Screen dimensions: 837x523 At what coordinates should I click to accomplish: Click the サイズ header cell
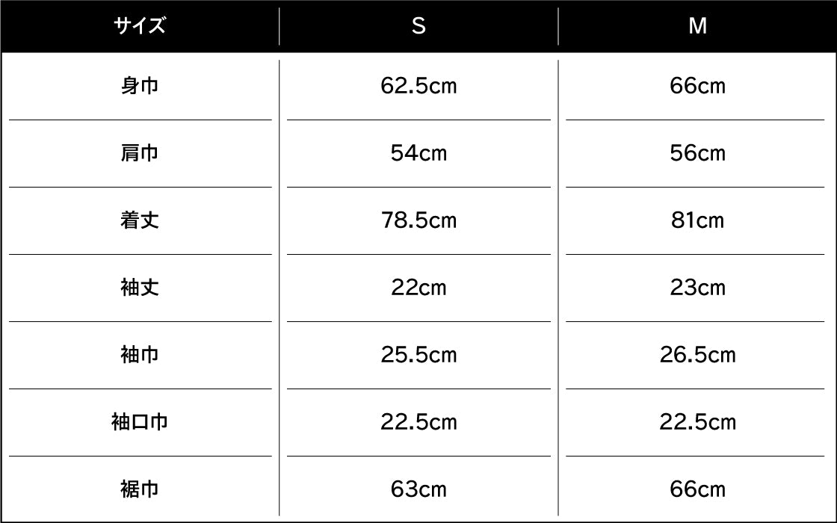tap(140, 26)
